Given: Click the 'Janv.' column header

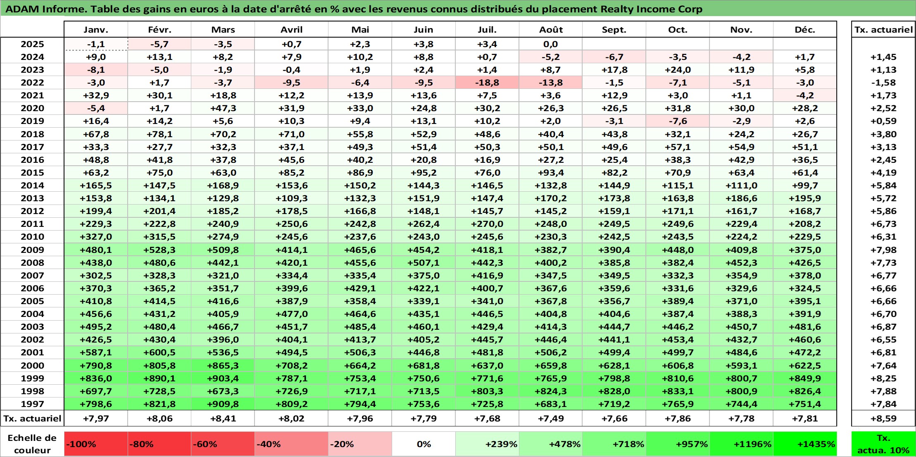Looking at the screenshot, I should pos(96,30).
